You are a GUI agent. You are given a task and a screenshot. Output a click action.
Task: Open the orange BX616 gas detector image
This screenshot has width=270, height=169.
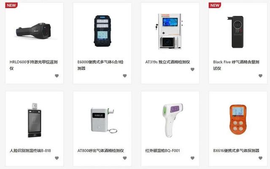[238, 119]
